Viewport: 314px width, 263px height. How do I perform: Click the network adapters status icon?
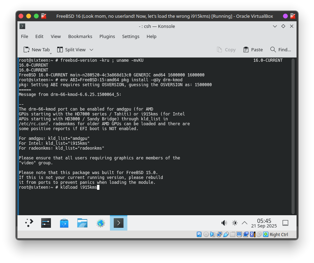point(219,234)
